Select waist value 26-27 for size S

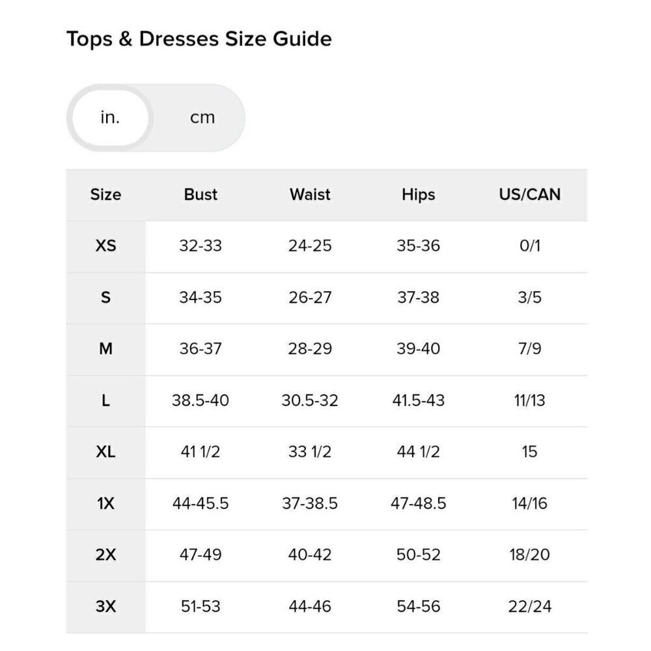coord(310,298)
